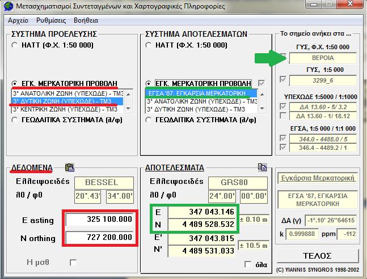
Task: Click the ΑΠΟΤΕΛΕΣΜΑΤΑ heading
Action: click(175, 168)
